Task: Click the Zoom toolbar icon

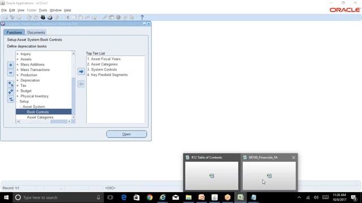Action: click(111, 17)
